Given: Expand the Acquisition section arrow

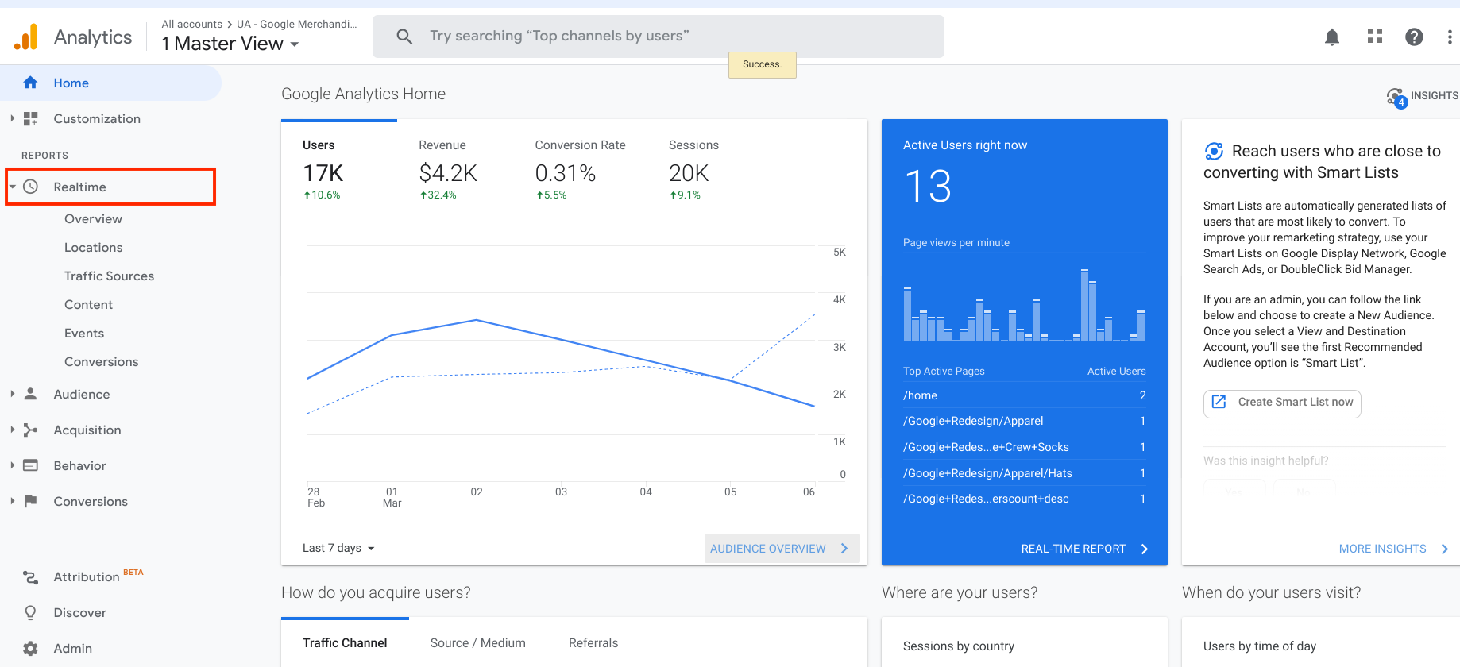Looking at the screenshot, I should click(x=13, y=430).
